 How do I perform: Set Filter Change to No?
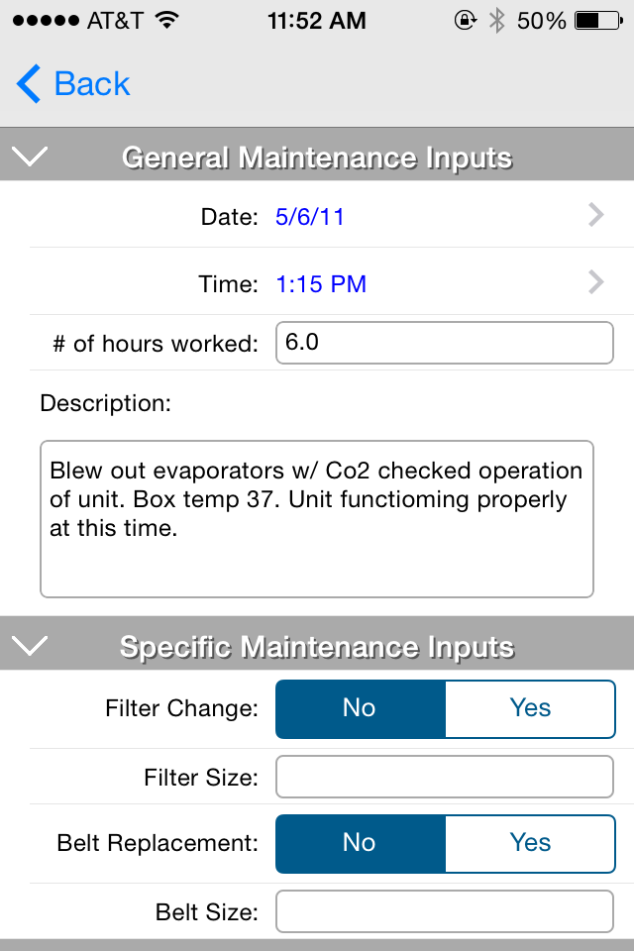click(x=361, y=708)
